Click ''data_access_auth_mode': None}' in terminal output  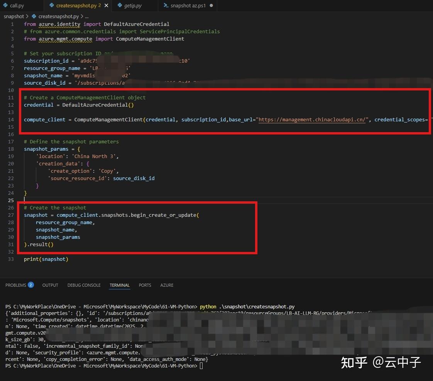point(167,359)
